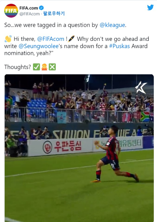Click the waving hand emoji

(x=8, y=39)
